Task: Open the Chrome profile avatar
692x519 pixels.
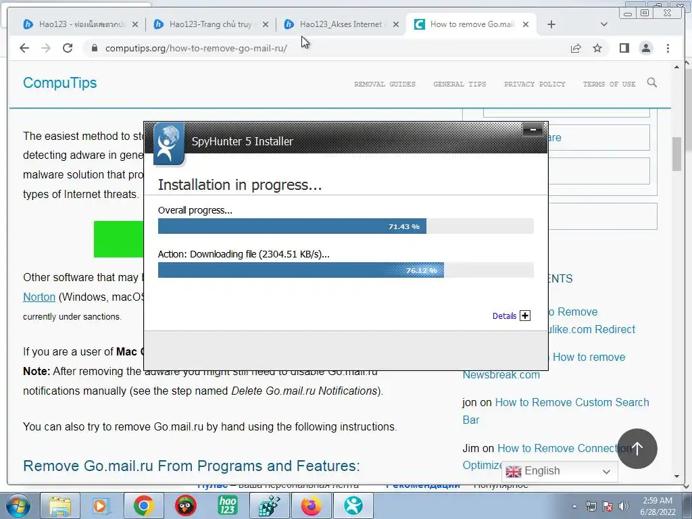Action: (646, 48)
